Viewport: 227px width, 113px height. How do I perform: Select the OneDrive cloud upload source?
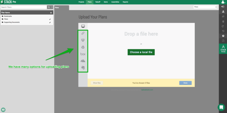coord(83,61)
